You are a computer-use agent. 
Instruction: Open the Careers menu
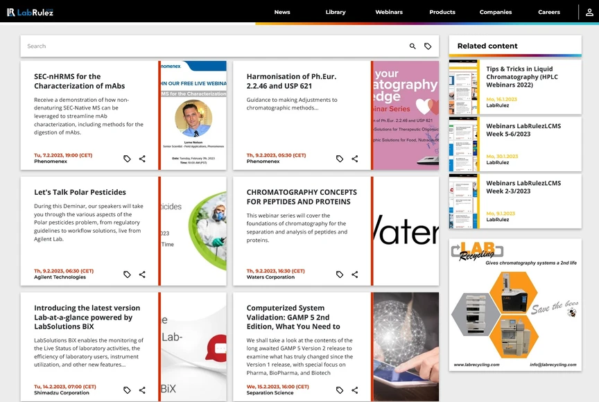549,12
